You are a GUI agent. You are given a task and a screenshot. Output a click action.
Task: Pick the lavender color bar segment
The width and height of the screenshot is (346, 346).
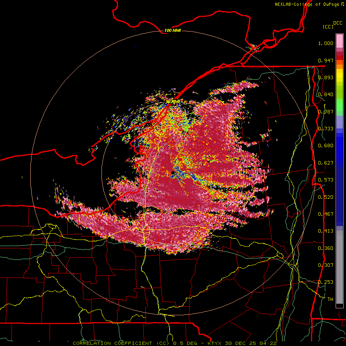[x=339, y=122]
